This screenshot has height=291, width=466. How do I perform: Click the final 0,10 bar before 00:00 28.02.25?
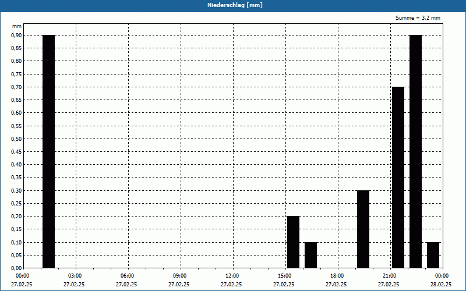(x=433, y=255)
